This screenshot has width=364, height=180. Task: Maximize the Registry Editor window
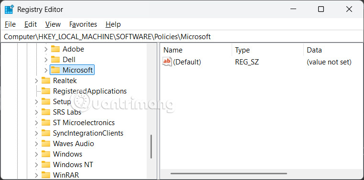click(321, 9)
